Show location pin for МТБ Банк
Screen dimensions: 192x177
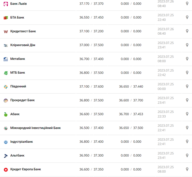click(187, 73)
